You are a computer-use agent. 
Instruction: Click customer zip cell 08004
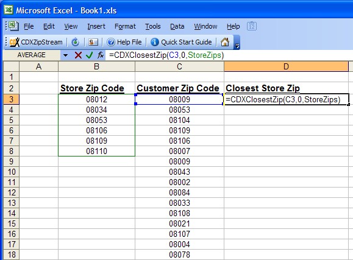[x=179, y=244]
